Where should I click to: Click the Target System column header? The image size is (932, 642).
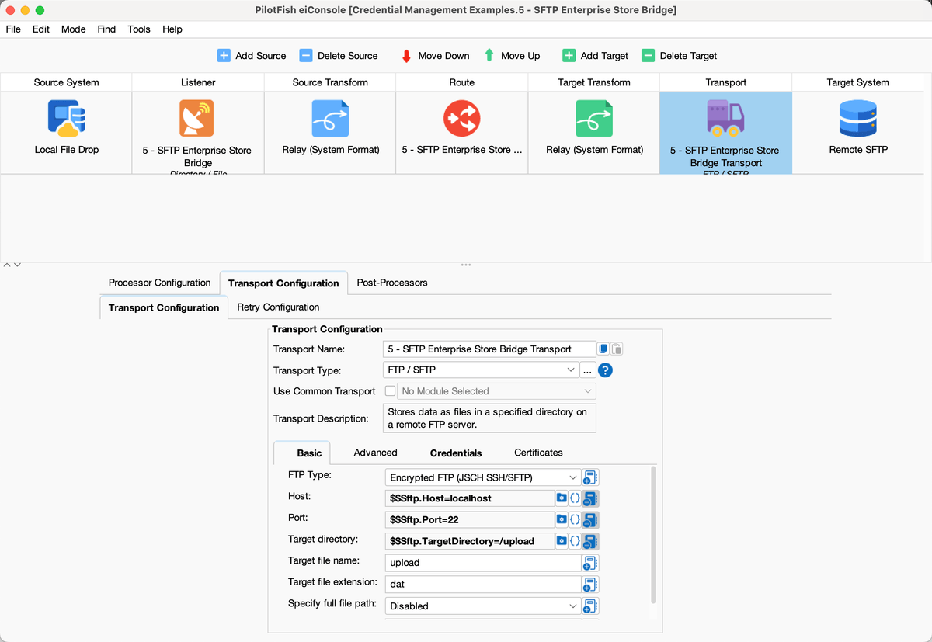tap(858, 82)
